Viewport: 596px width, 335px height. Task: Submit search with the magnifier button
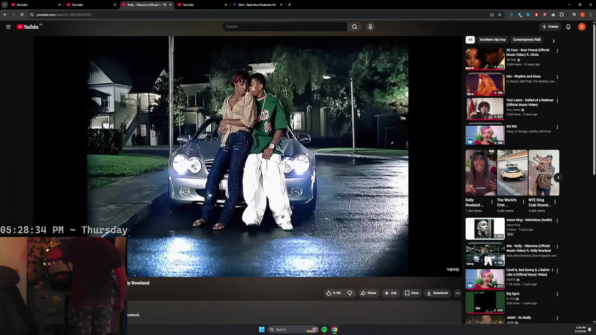(x=354, y=27)
